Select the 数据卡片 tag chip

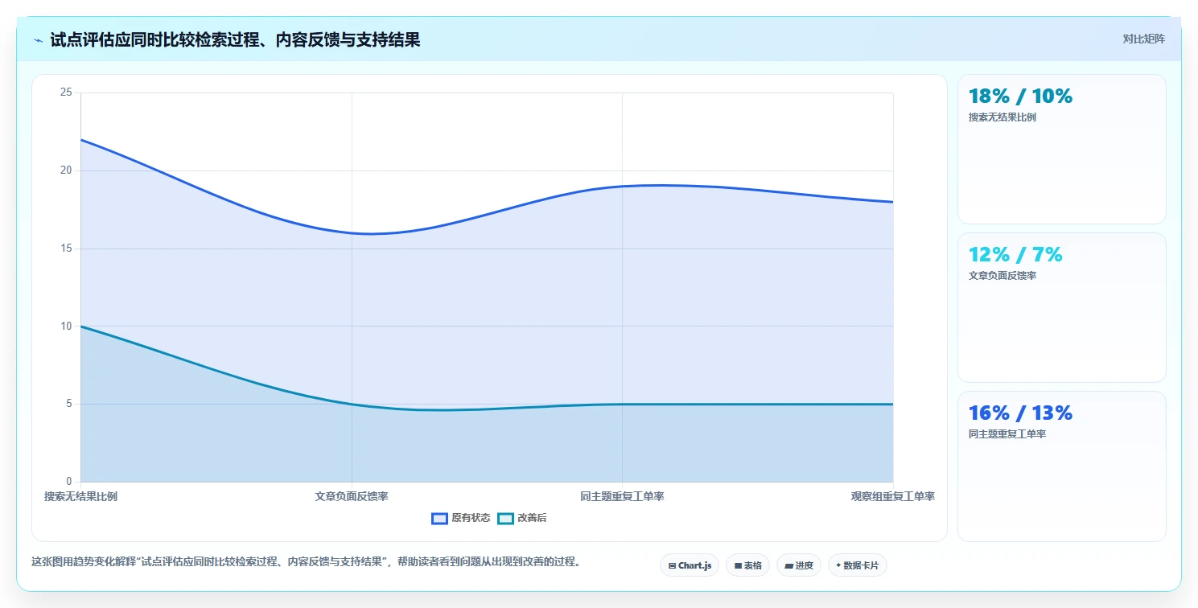pyautogui.click(x=857, y=565)
